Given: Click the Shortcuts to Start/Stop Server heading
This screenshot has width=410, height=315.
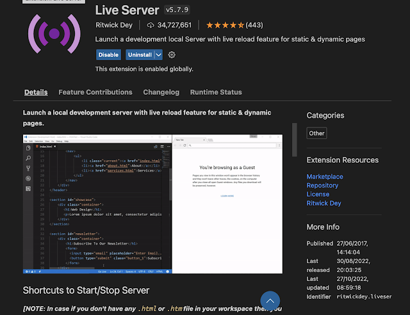Looking at the screenshot, I should click(x=86, y=291).
